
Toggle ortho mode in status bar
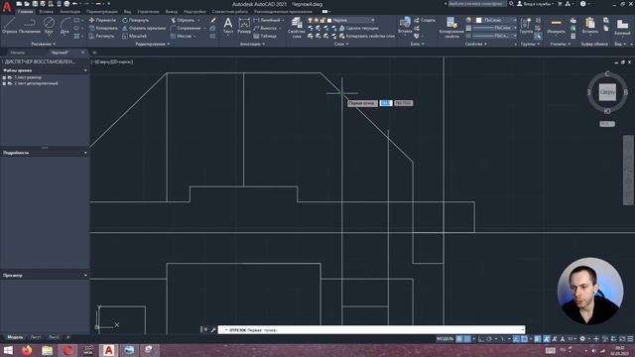(x=481, y=339)
